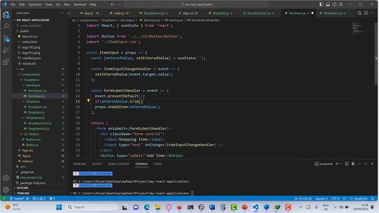The image size is (379, 213).
Task: Switch to ShopItemList.js editor tab
Action: tap(154, 13)
